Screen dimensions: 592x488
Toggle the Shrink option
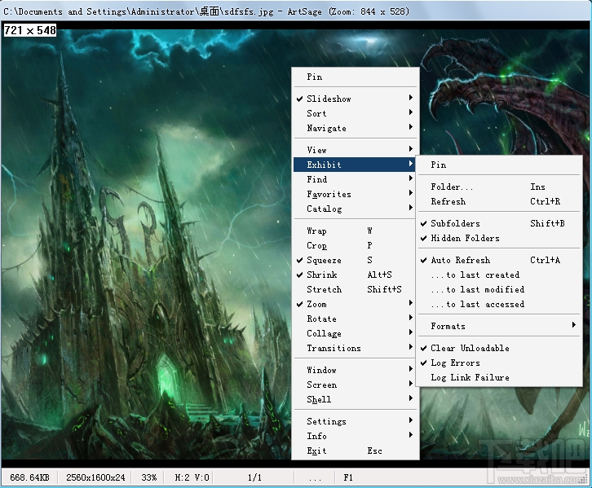tap(356, 275)
